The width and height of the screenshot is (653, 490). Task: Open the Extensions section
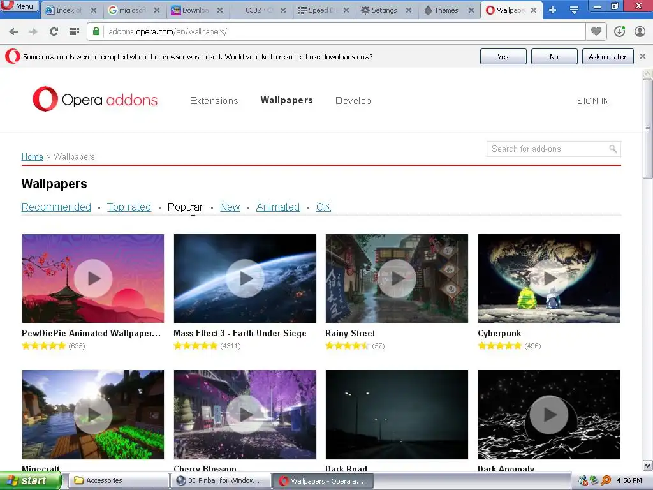(x=214, y=101)
